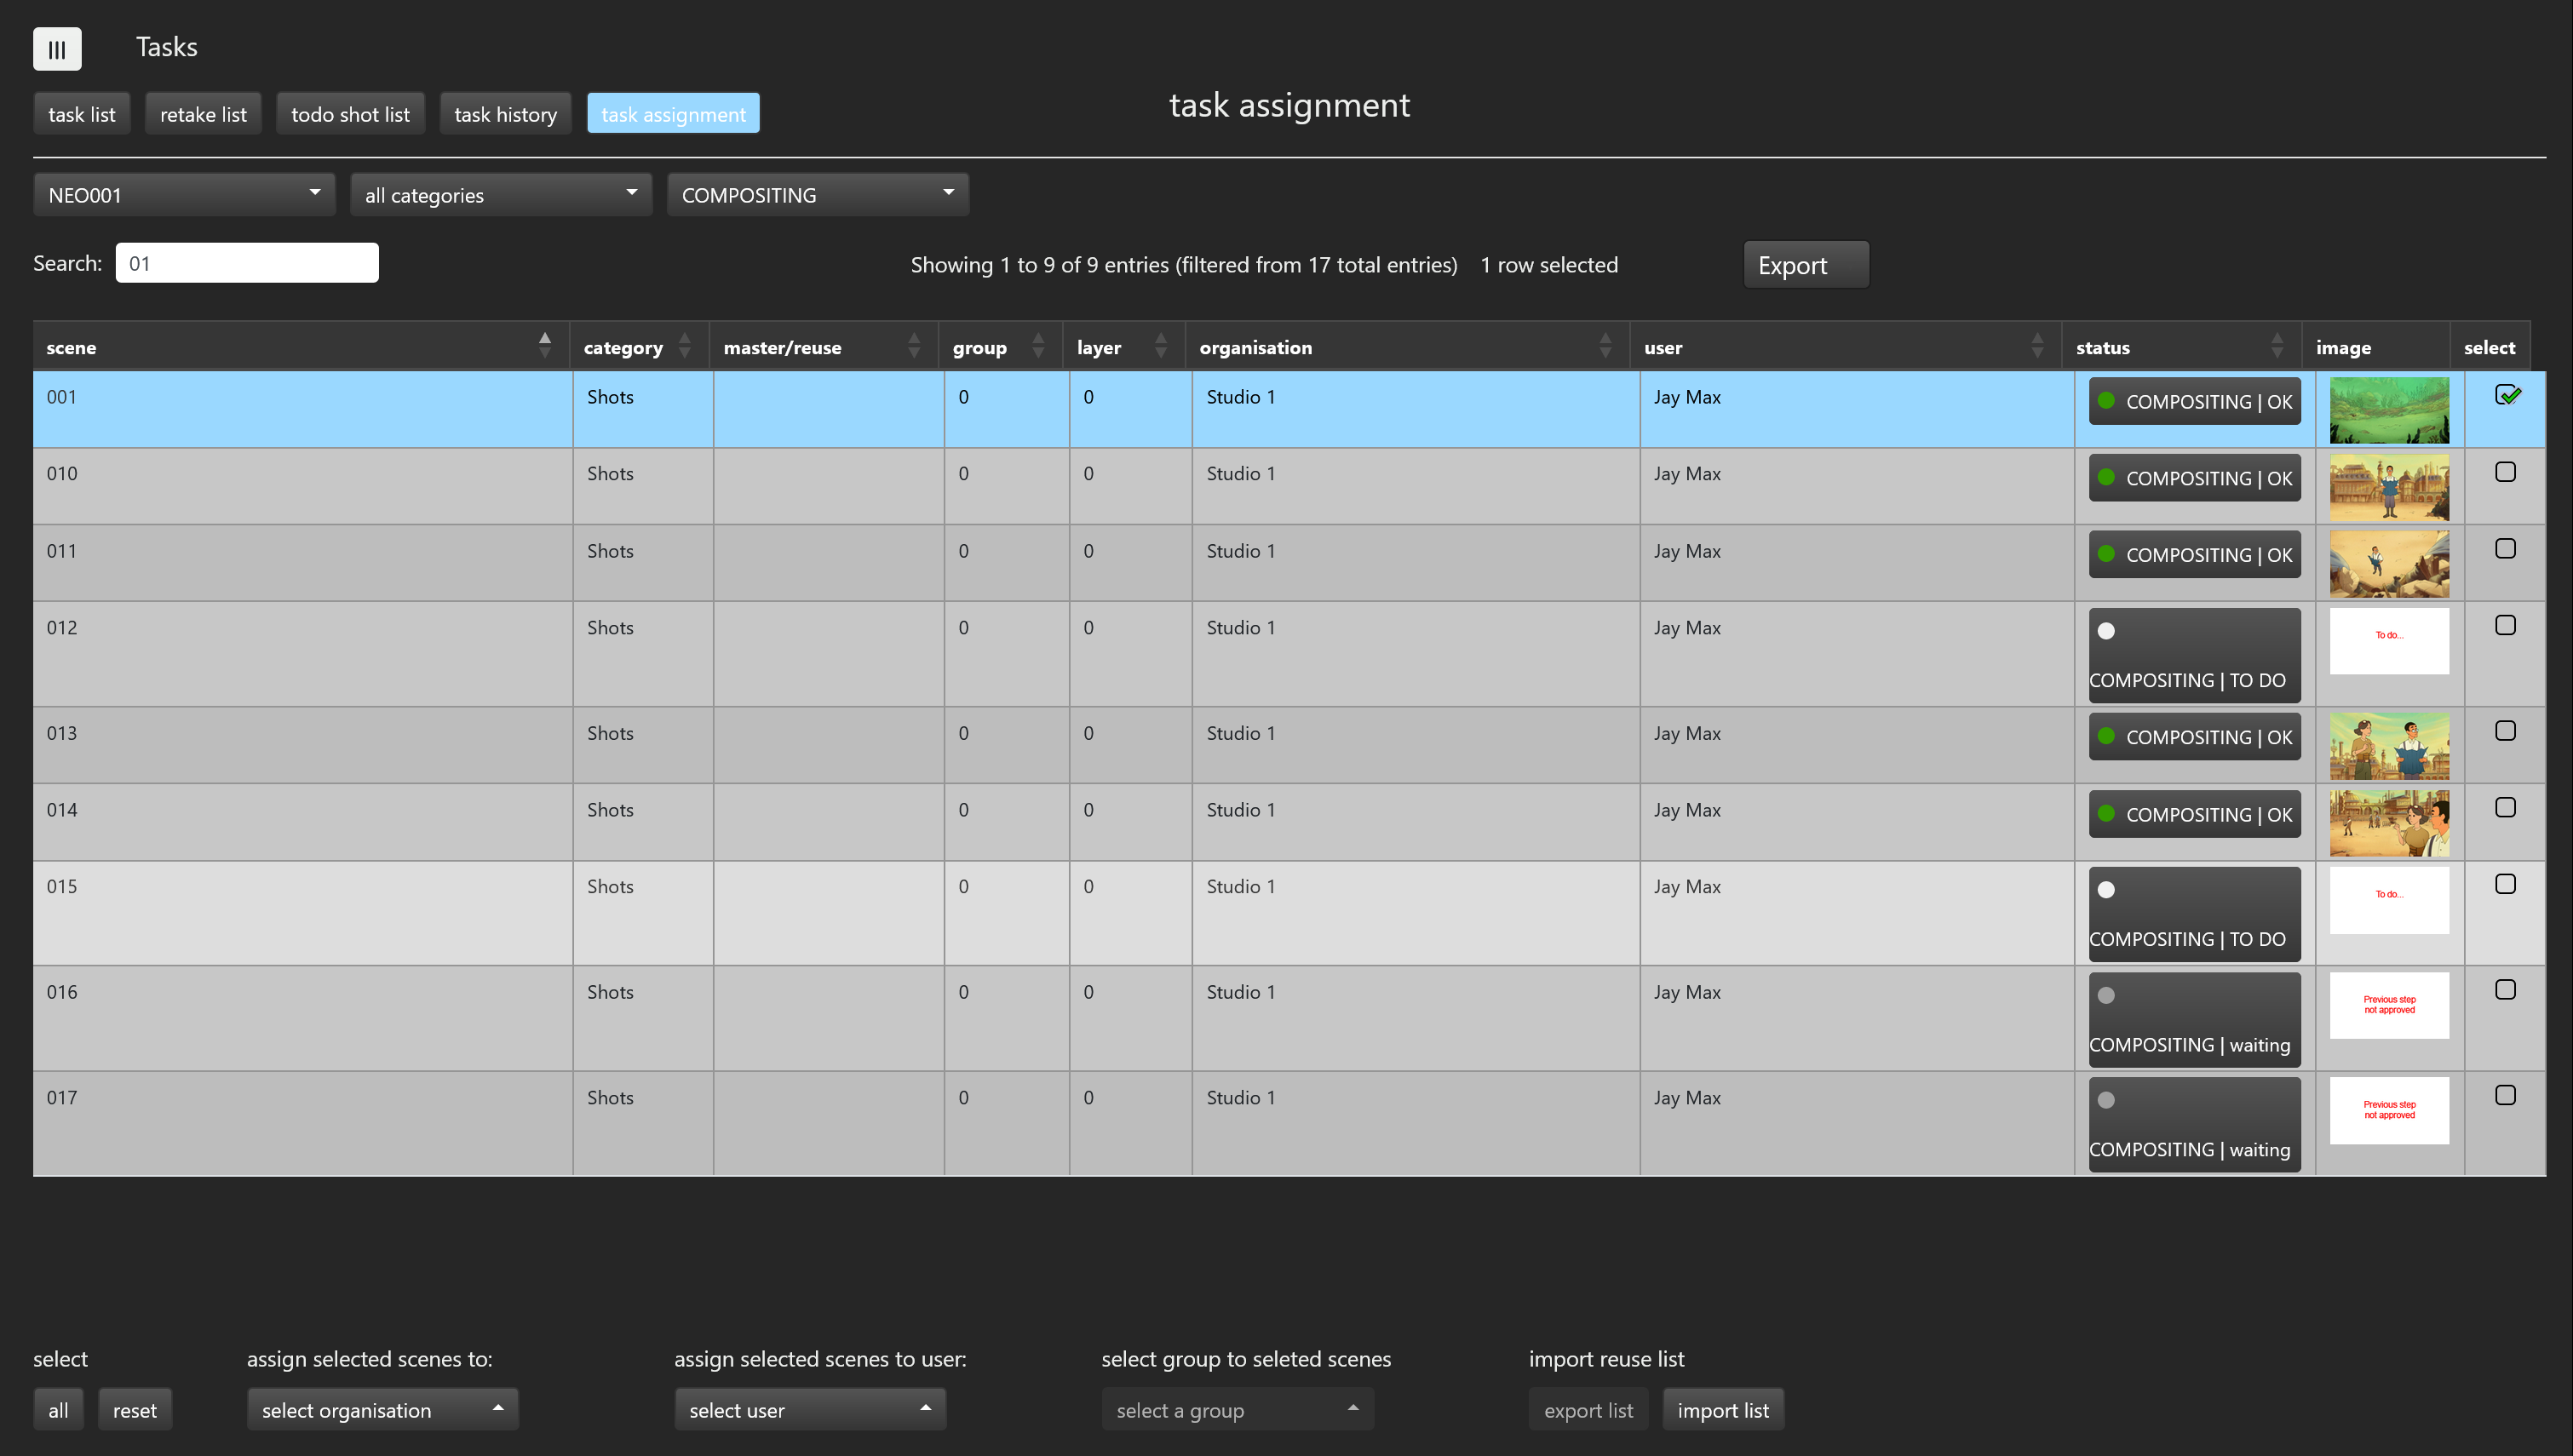This screenshot has height=1456, width=2573.
Task: Sort by user column arrows
Action: click(2036, 346)
